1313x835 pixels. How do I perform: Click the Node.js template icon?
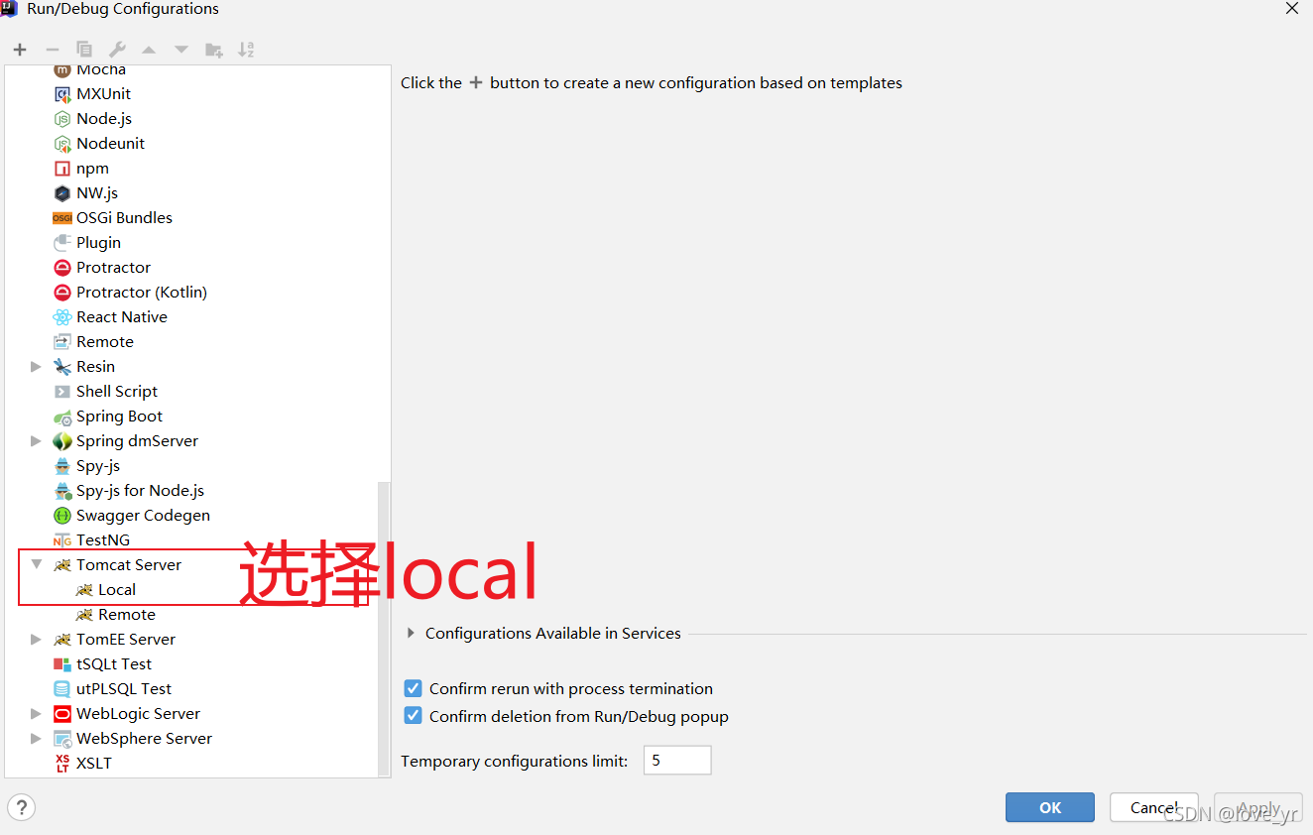coord(62,119)
